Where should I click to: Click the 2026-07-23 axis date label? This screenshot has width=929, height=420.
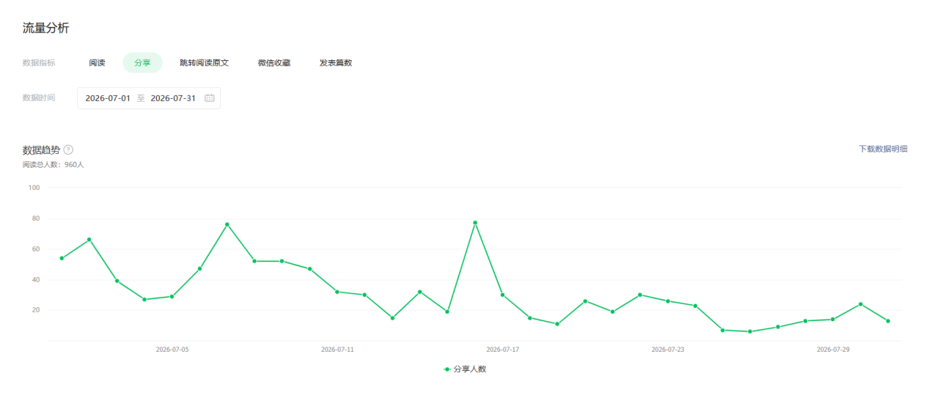point(668,350)
